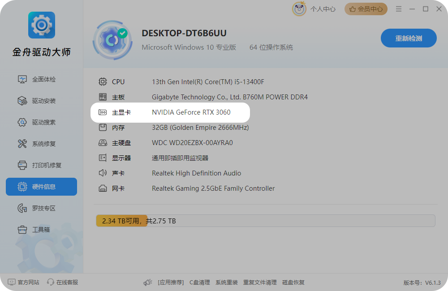
Task: Open 磁盘恢复 link
Action: (293, 282)
